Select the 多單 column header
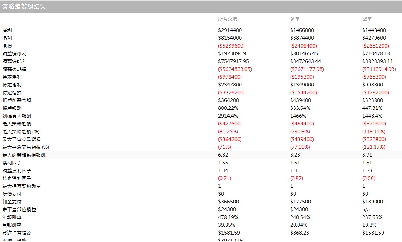The height and width of the screenshot is (242, 402). (295, 19)
